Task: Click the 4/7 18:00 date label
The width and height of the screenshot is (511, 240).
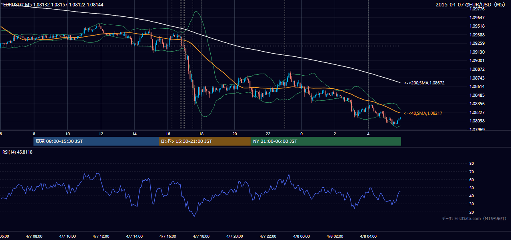Action: click(201, 236)
